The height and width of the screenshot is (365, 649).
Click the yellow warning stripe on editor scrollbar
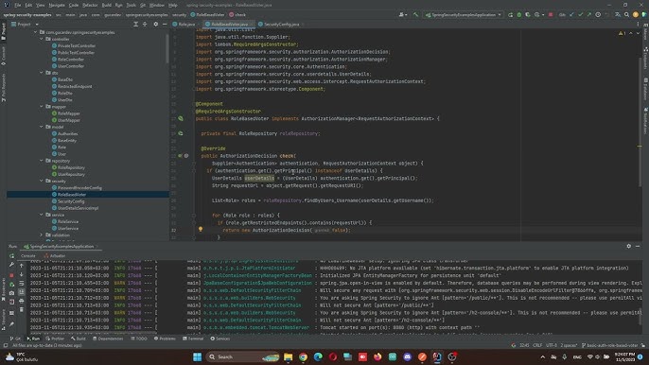pyautogui.click(x=640, y=146)
